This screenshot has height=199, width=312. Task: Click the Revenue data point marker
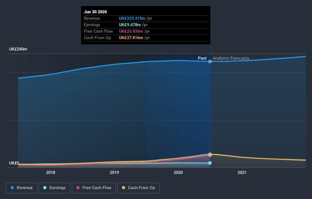click(210, 62)
